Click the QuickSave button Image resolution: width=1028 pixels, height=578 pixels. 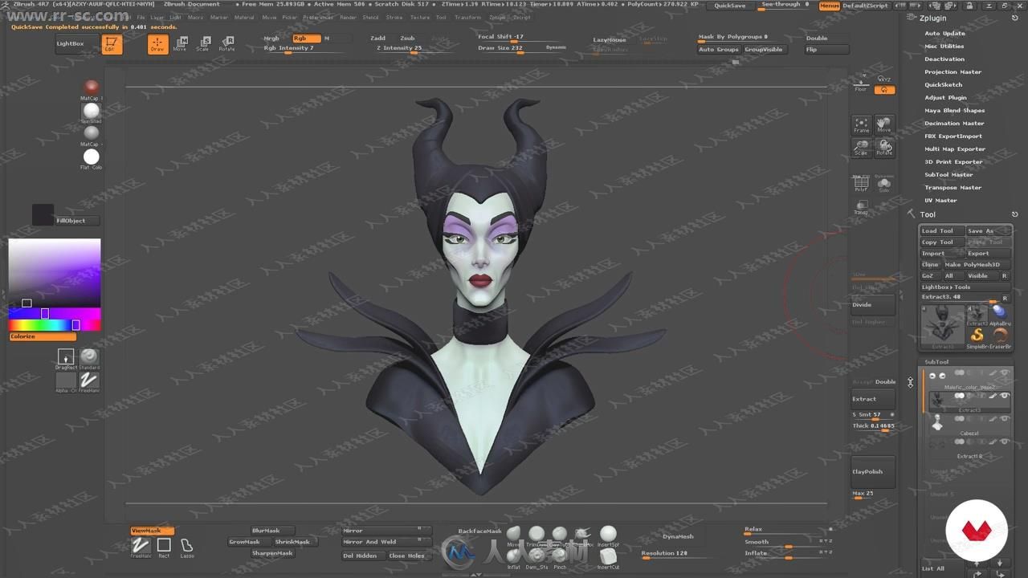tap(729, 6)
